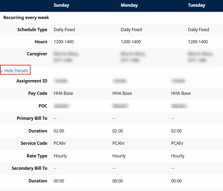Select the Secondary Bill To row label
Image resolution: width=223 pixels, height=191 pixels.
[30, 168]
